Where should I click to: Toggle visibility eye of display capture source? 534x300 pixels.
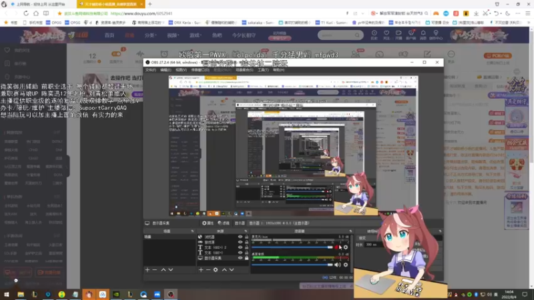tap(240, 258)
